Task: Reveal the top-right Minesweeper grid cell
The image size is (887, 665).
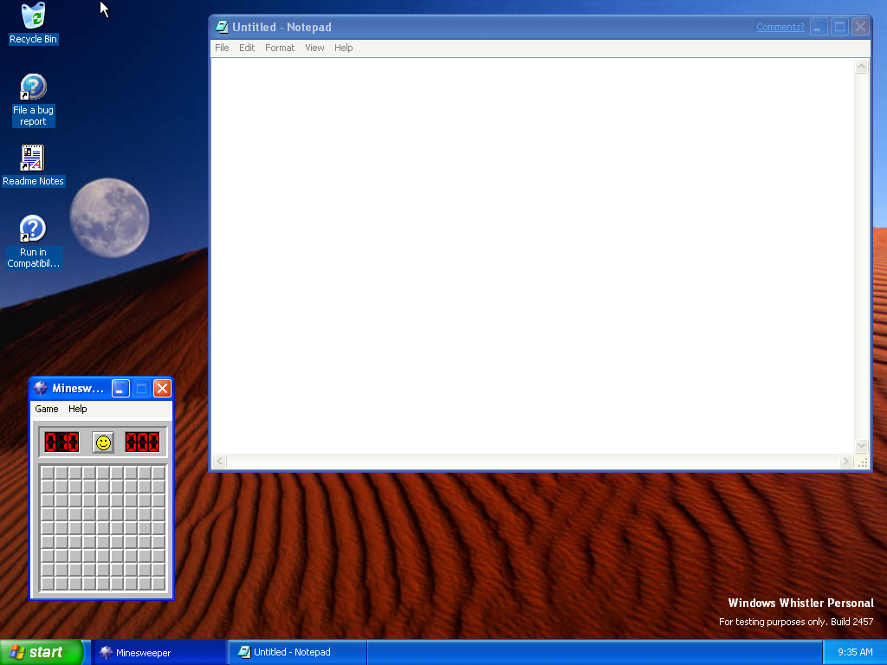Action: (159, 472)
